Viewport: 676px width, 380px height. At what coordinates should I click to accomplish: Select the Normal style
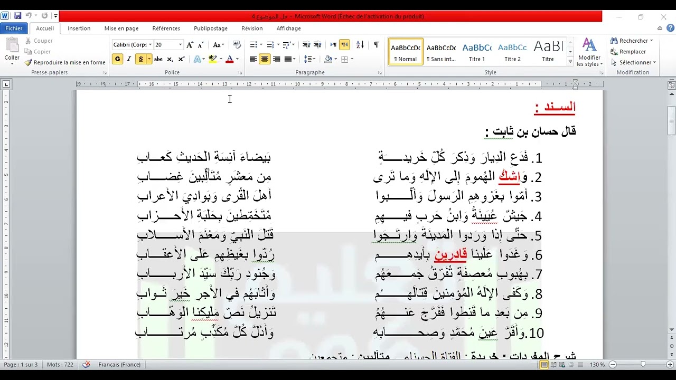406,52
